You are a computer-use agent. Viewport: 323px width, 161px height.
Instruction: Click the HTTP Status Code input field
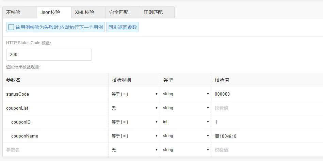tap(49, 54)
